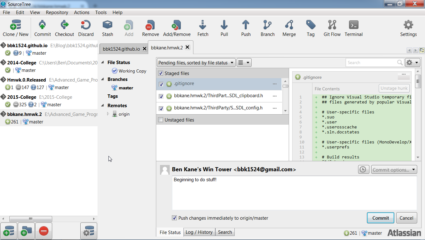Collapse the File Status tree section
The width and height of the screenshot is (425, 240).
point(102,62)
